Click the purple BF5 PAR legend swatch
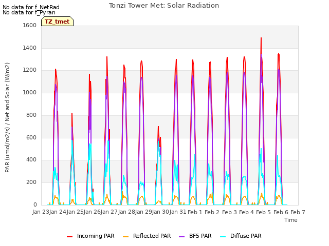Image resolution: width=329 pixels, height=246 pixels. [181, 237]
